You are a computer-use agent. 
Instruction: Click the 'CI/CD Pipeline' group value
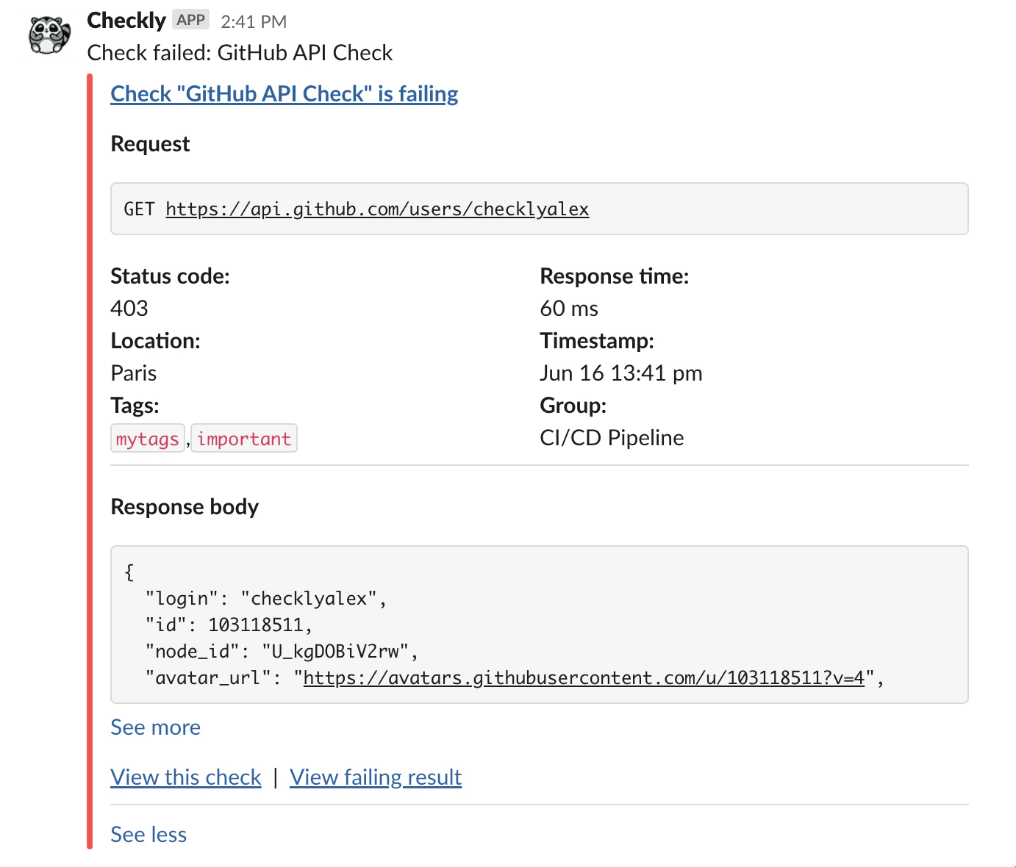pyautogui.click(x=612, y=437)
